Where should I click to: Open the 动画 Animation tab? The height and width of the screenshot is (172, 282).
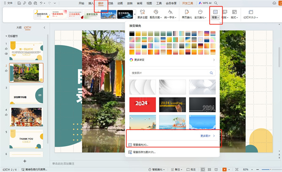pyautogui.click(x=120, y=3)
